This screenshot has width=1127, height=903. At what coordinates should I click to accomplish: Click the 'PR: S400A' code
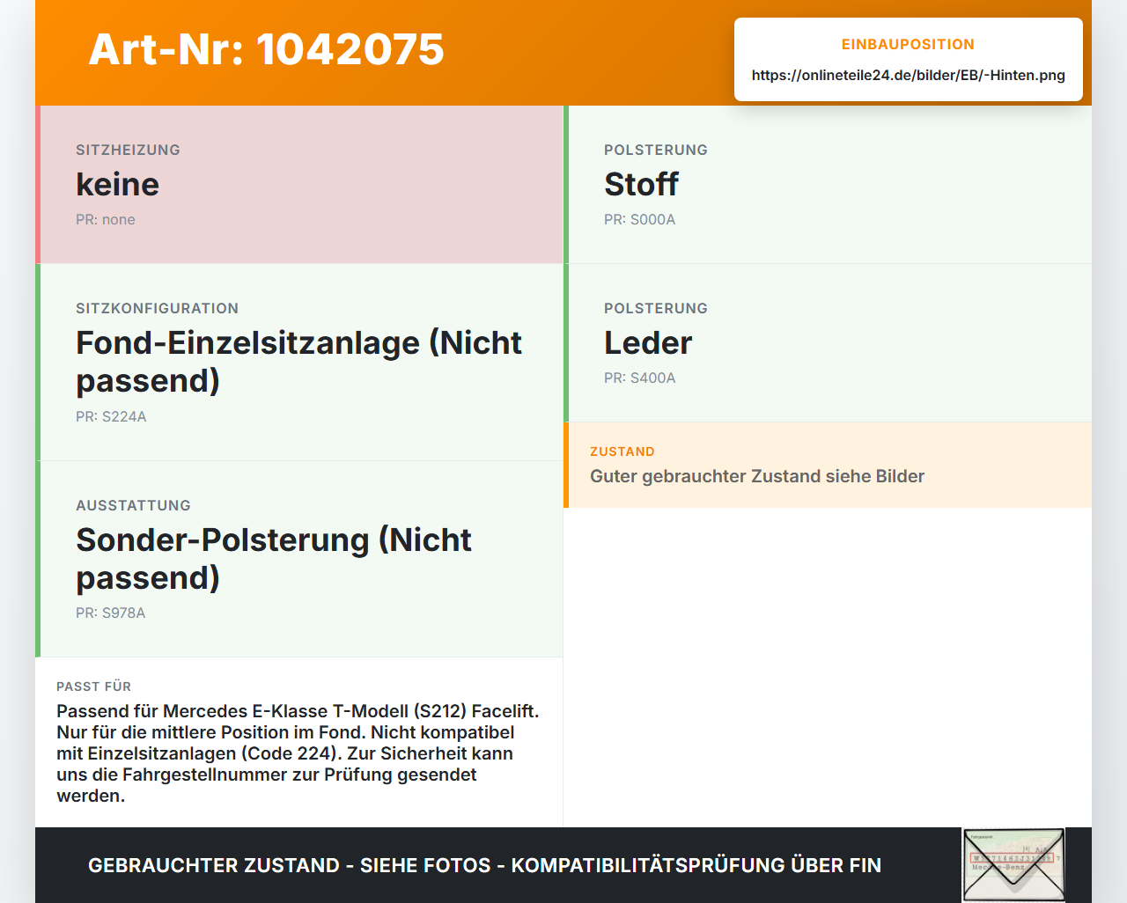coord(639,378)
